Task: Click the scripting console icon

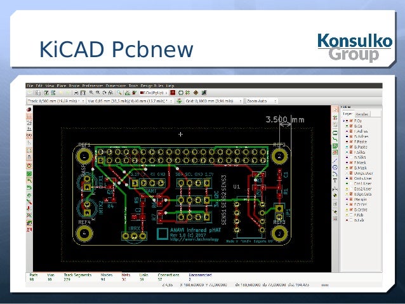Action: tap(204, 93)
